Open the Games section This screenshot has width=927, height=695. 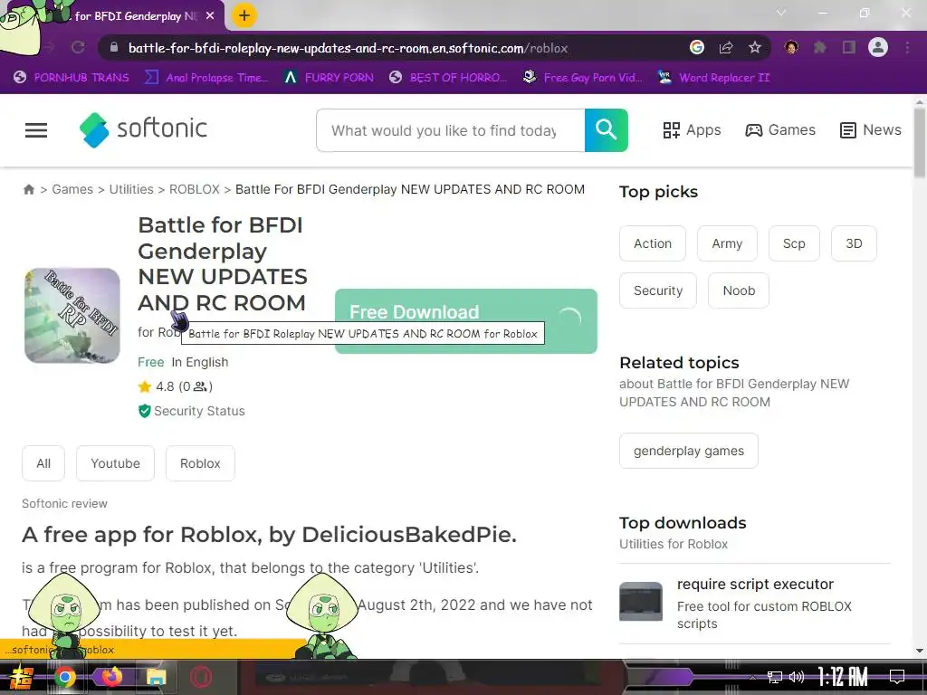pos(780,130)
